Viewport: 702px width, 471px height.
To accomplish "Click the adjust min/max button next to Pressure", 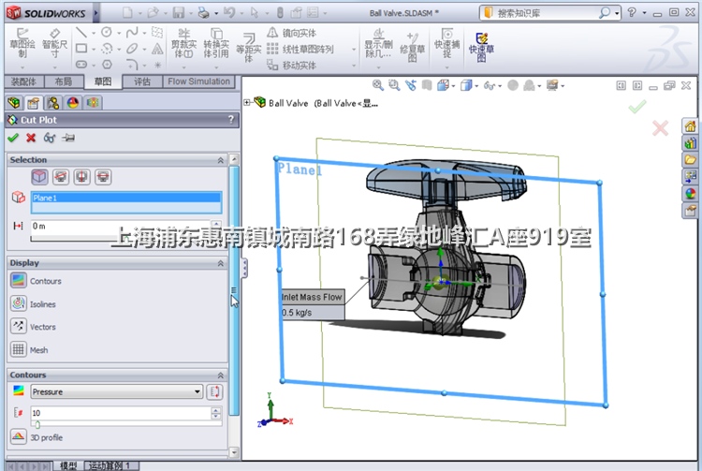I will point(214,391).
